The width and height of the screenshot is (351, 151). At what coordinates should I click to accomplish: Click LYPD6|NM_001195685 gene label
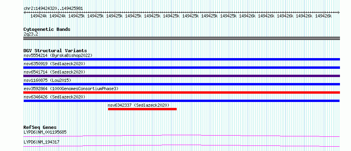point(45,132)
